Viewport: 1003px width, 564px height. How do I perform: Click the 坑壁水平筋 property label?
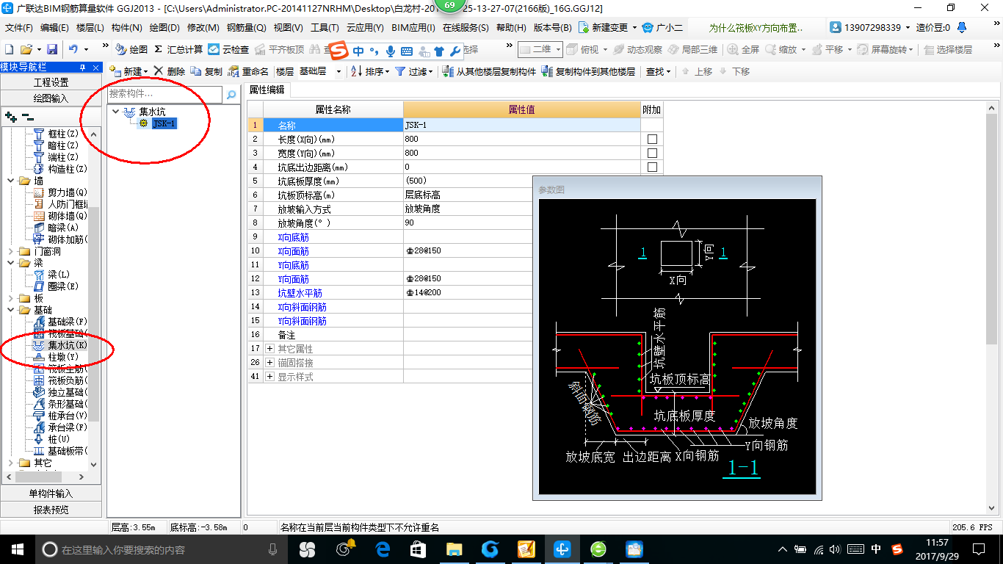300,293
